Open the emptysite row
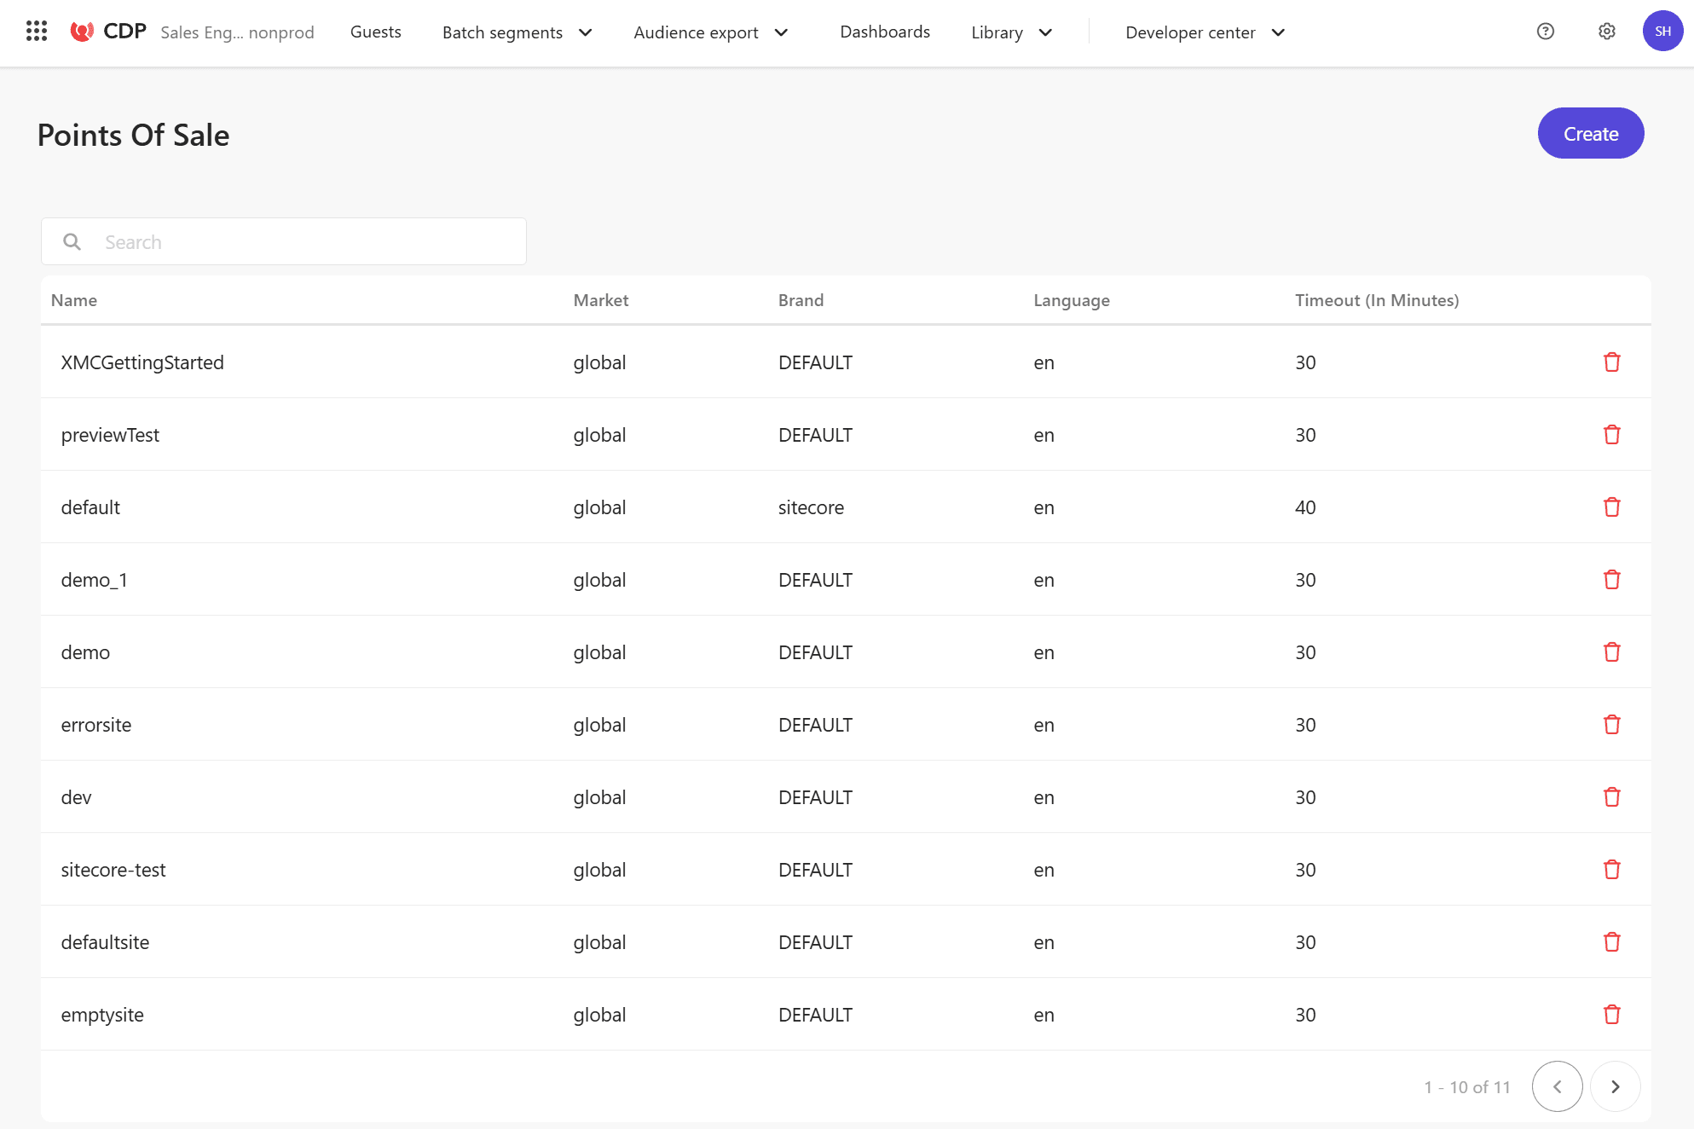 coord(846,1015)
